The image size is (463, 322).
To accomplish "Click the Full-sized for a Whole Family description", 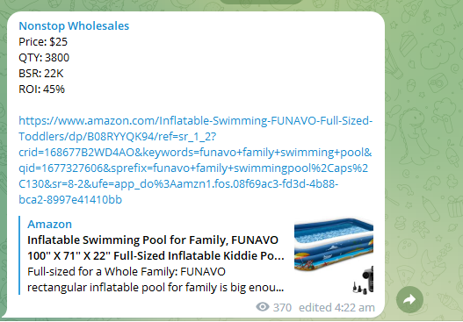I will coord(156,280).
